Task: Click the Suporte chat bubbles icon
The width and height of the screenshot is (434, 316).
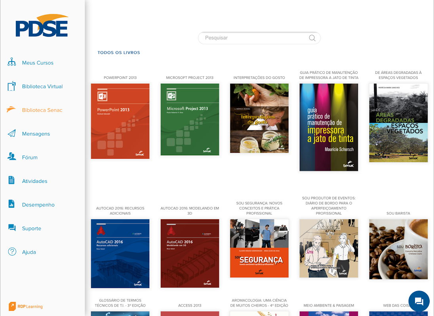Action: (x=12, y=228)
